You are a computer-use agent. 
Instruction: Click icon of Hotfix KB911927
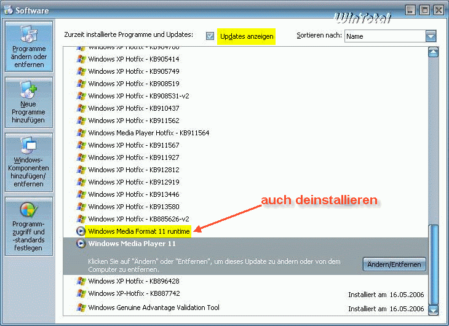click(81, 157)
